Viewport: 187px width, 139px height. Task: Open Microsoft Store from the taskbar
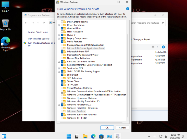(101, 136)
